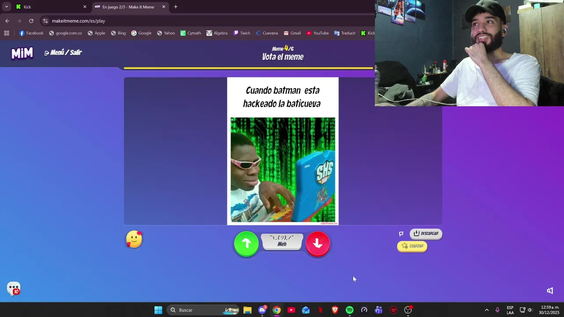Report the meme with the flag icon
Screen dimensions: 564x317
click(x=401, y=234)
